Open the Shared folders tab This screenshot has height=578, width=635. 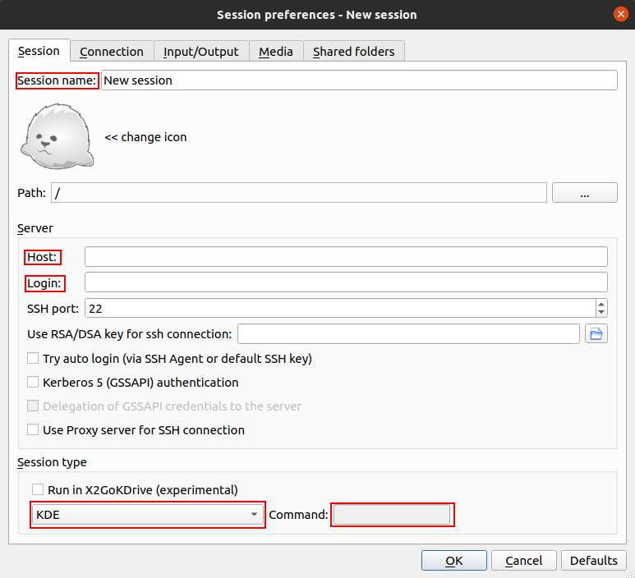(x=353, y=52)
